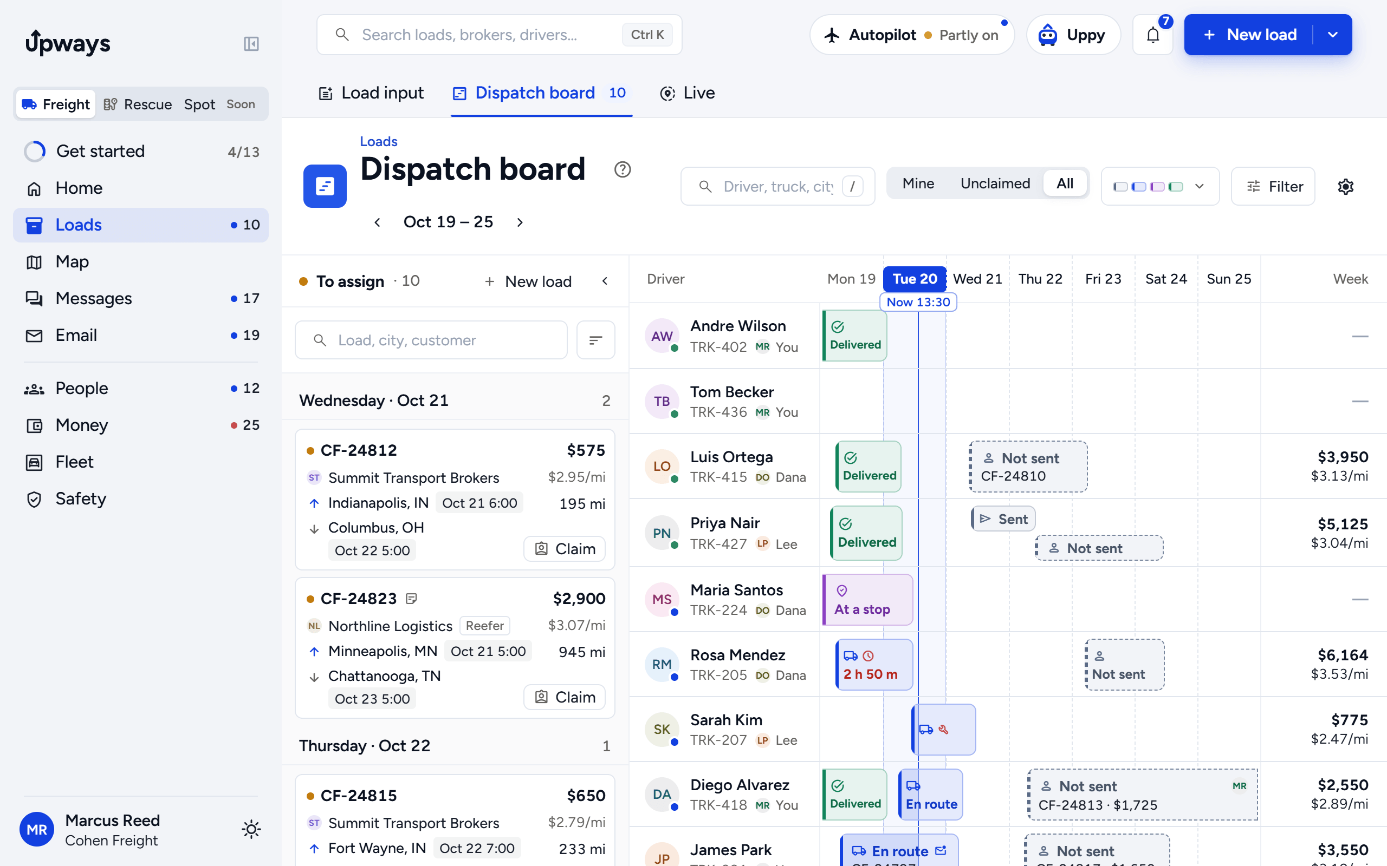1387x866 pixels.
Task: Switch to Live tab
Action: pyautogui.click(x=688, y=93)
